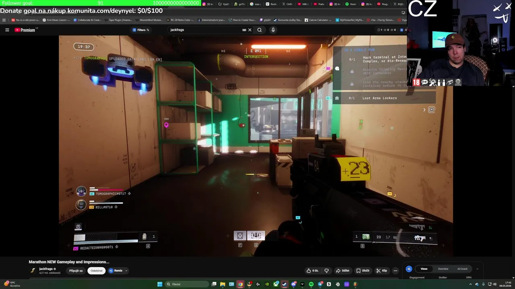Open the taskbar clock showing 17:42
Viewport: 515px width, 289px height.
coord(505,284)
